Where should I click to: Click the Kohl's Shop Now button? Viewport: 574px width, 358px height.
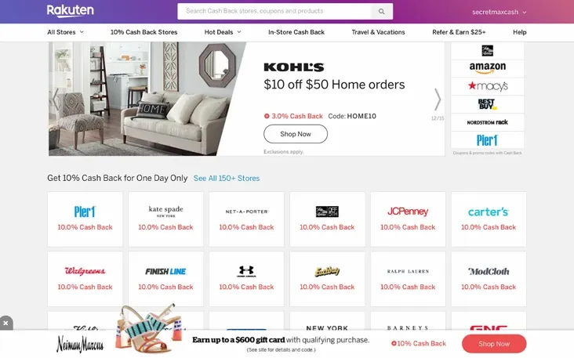[296, 134]
